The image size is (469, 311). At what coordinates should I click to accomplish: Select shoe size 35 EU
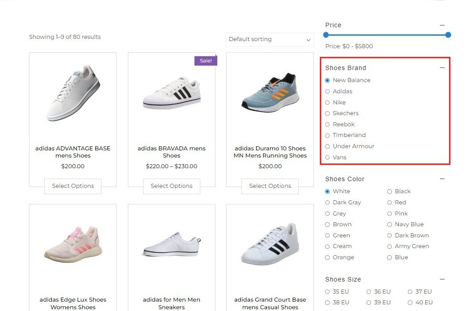(327, 292)
